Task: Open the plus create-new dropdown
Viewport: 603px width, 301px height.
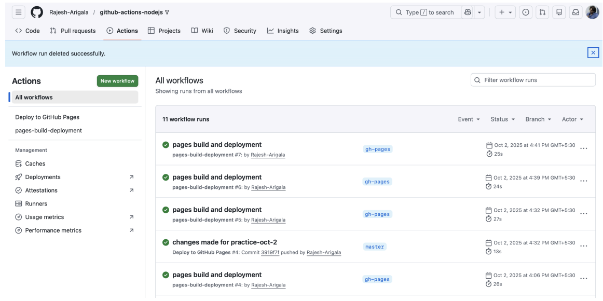Action: pos(505,12)
